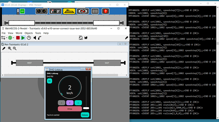Toggle the mute speaker icon
This screenshot has height=122, width=219.
coord(35,38)
